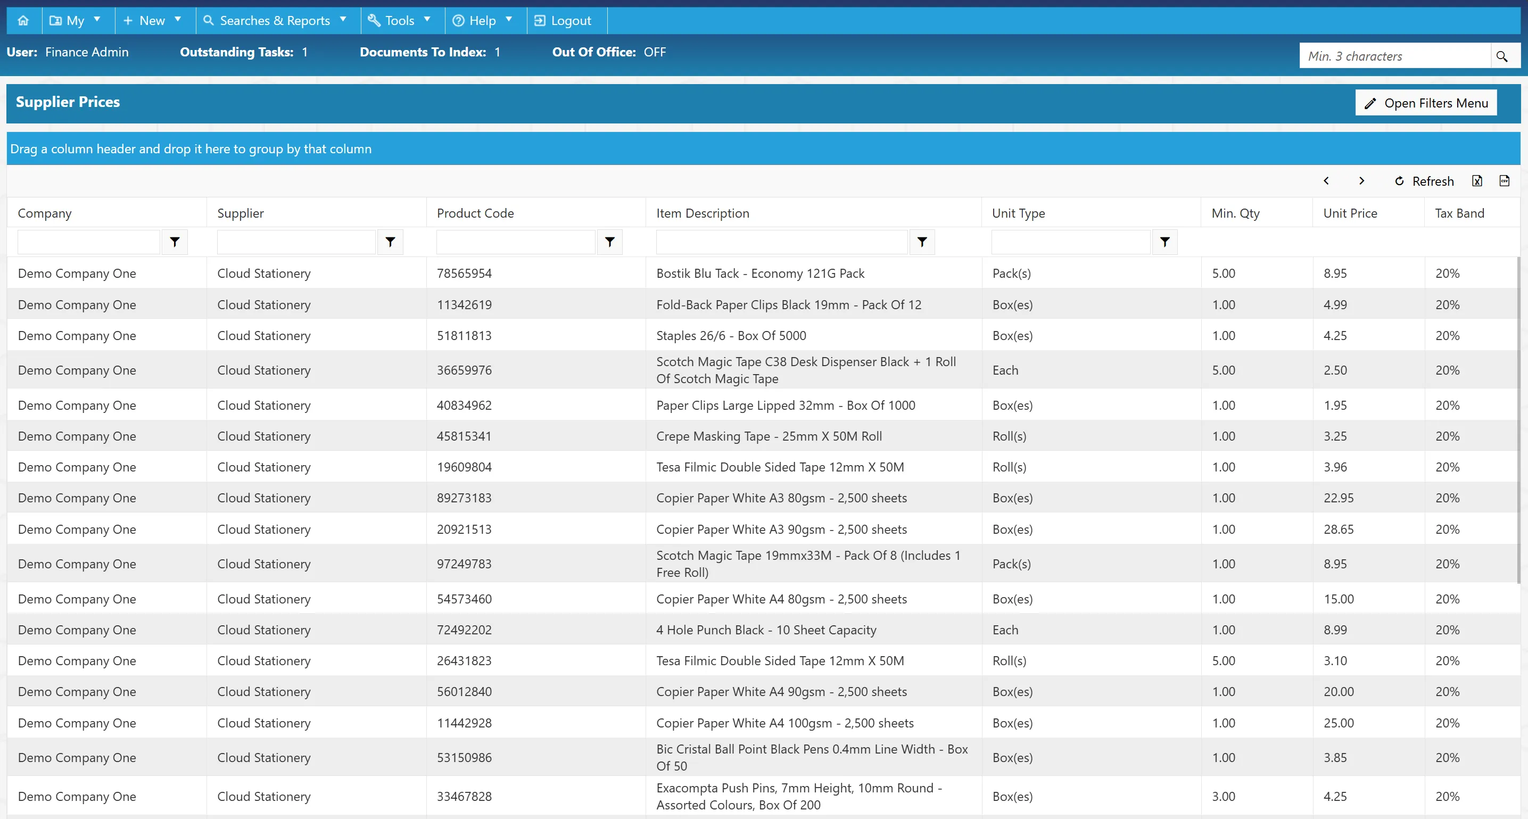Viewport: 1528px width, 819px height.
Task: Click the vertical grid scrollbar
Action: (1518, 420)
